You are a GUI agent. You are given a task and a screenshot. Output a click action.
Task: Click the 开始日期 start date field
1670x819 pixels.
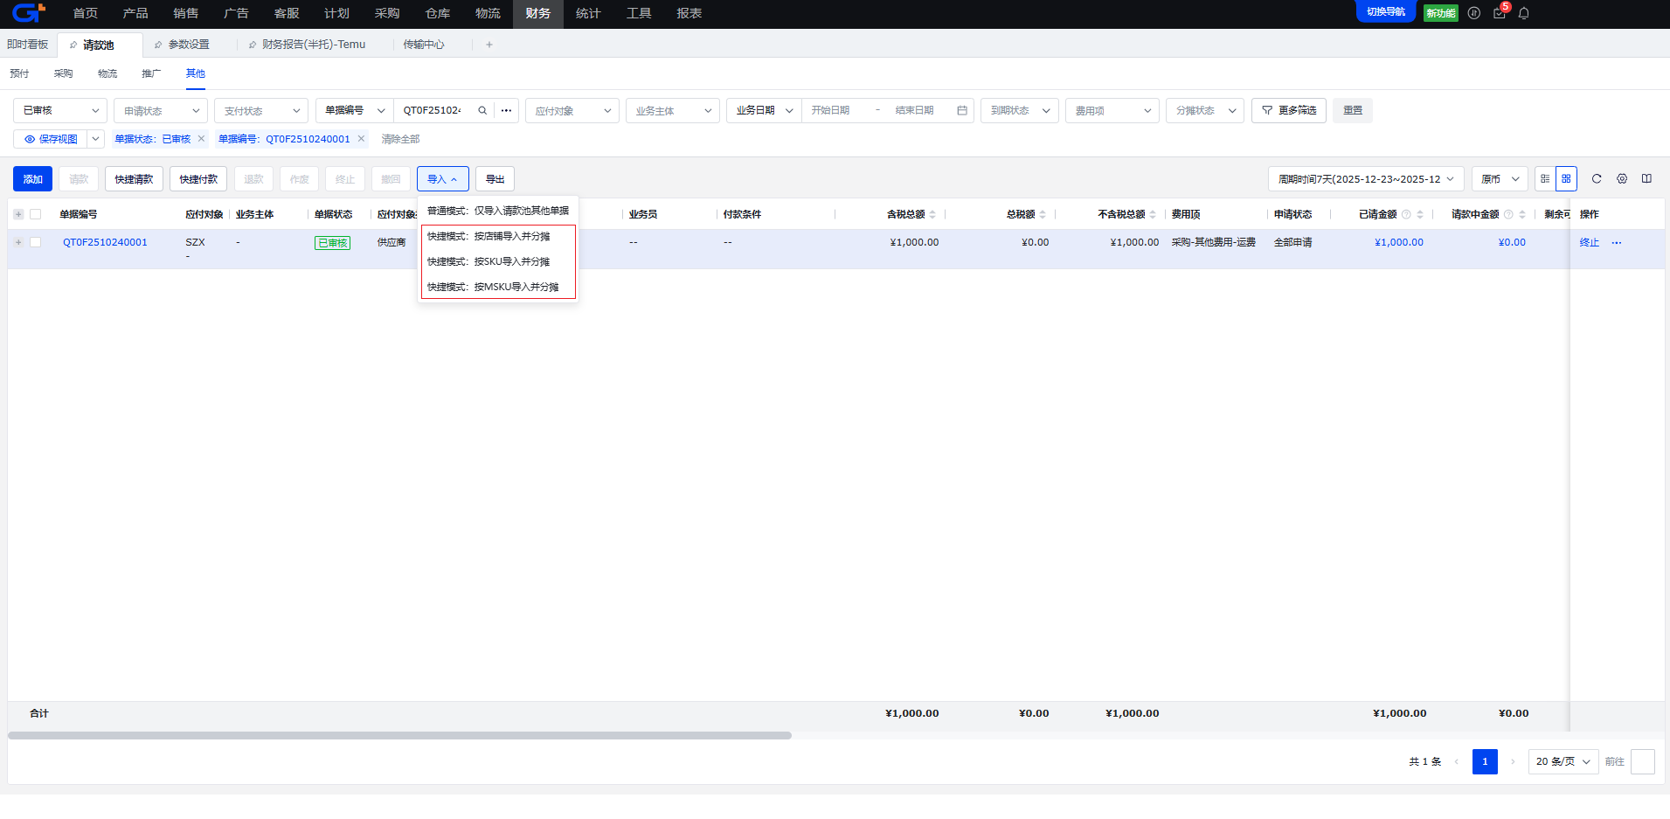pos(835,111)
